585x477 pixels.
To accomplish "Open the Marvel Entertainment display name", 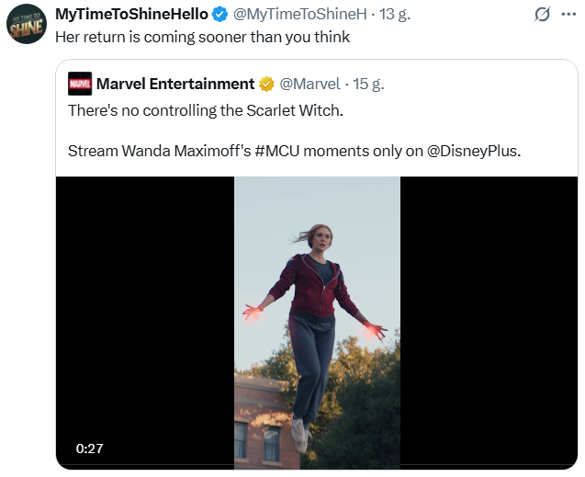I will point(174,85).
